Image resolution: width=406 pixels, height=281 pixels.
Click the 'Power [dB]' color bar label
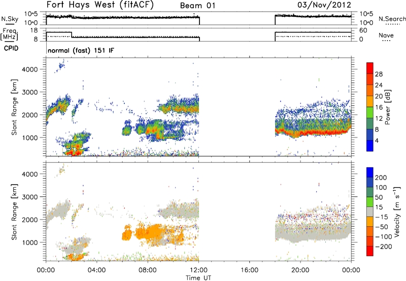[x=387, y=107]
